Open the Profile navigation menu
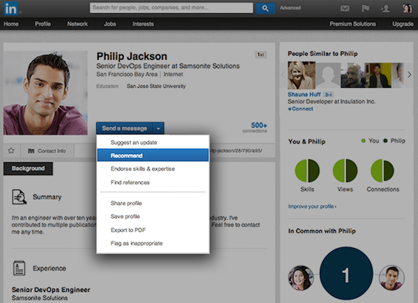The image size is (418, 303). (42, 24)
